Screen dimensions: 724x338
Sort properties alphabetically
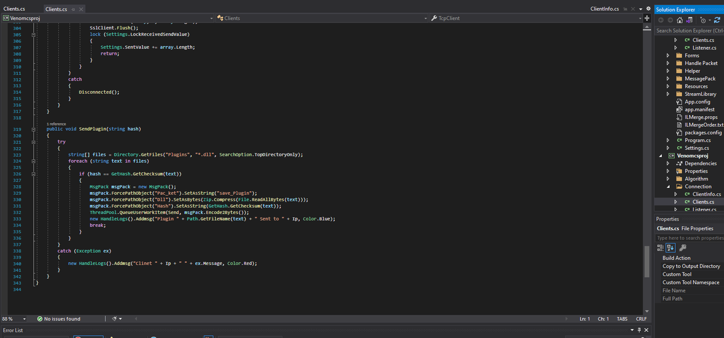670,248
